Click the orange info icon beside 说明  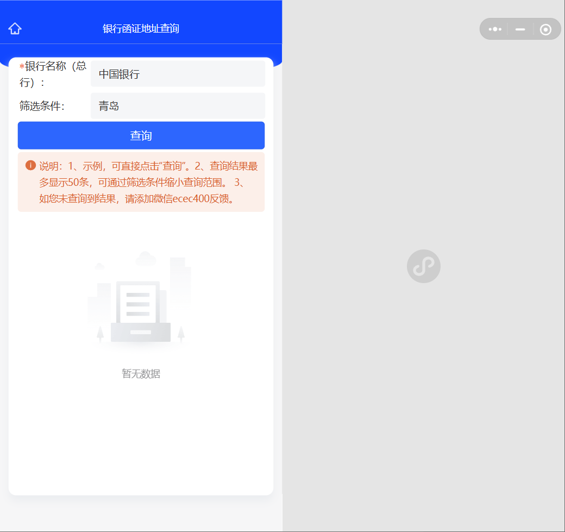(x=31, y=165)
